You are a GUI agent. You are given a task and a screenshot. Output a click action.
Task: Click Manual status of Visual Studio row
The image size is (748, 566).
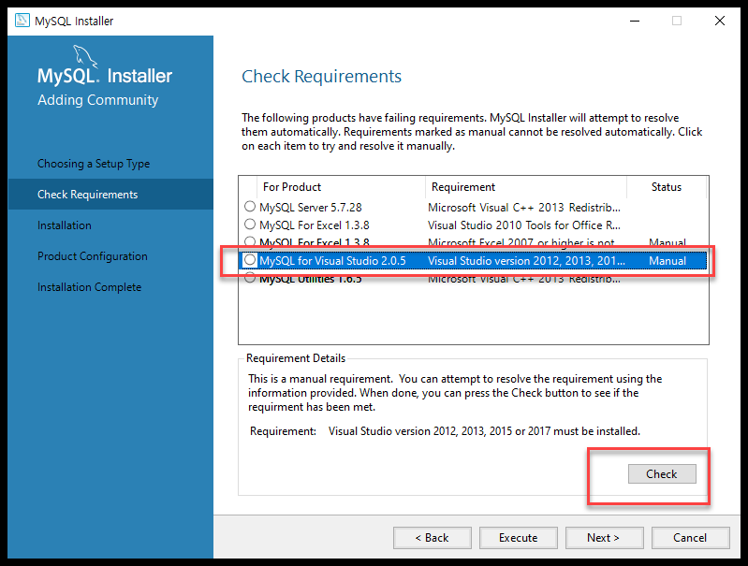[667, 261]
